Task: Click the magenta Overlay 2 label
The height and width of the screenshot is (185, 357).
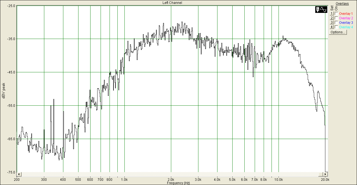Action: point(346,18)
